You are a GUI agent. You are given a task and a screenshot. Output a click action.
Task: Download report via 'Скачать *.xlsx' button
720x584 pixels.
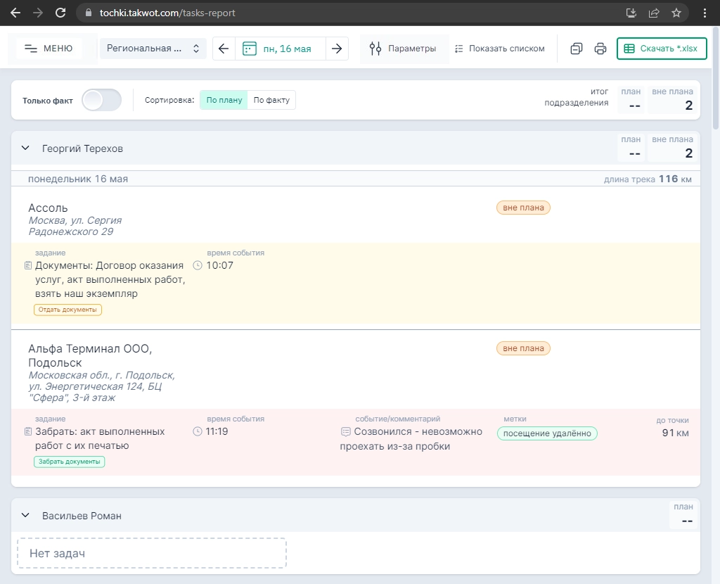coord(661,49)
